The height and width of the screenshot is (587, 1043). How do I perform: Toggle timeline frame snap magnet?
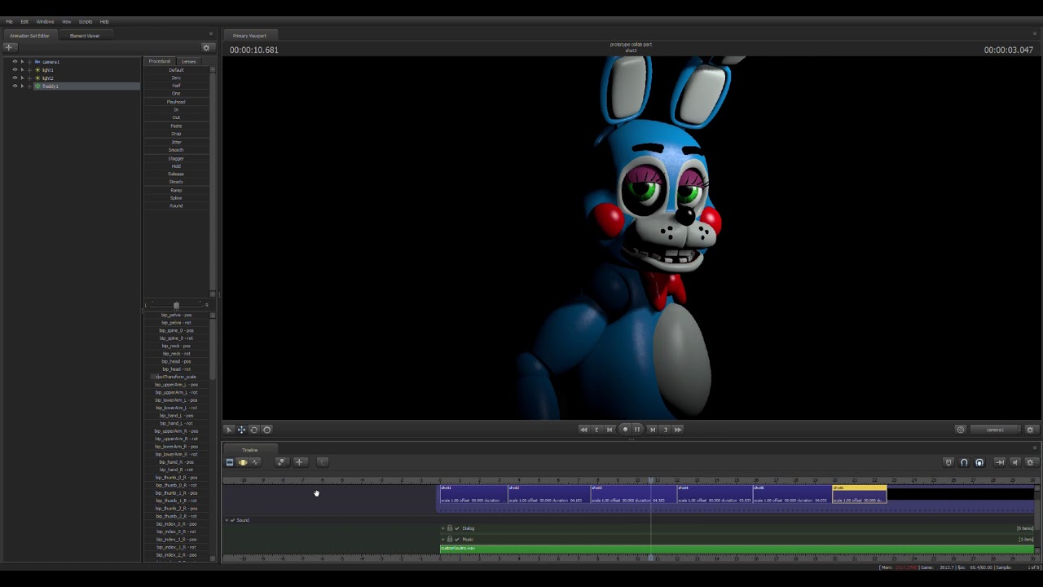[979, 462]
